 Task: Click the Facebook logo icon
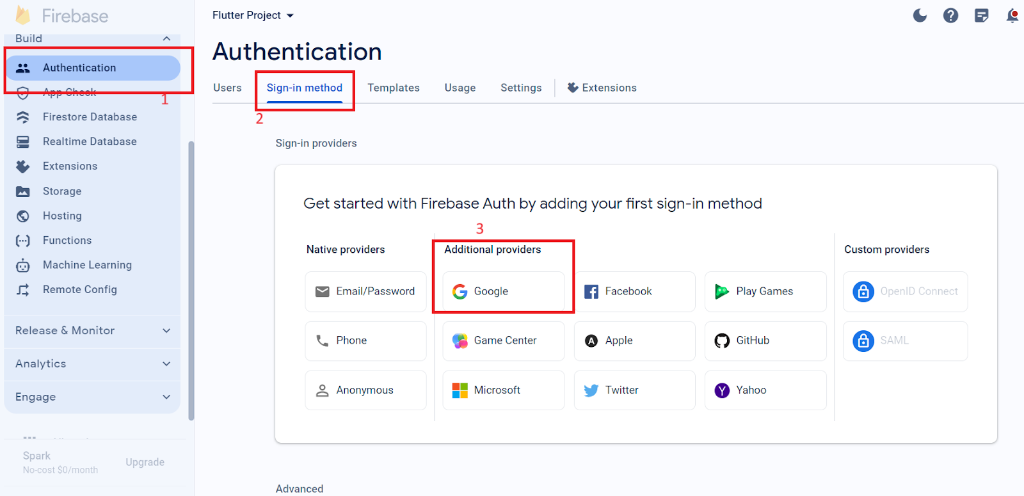(x=591, y=292)
